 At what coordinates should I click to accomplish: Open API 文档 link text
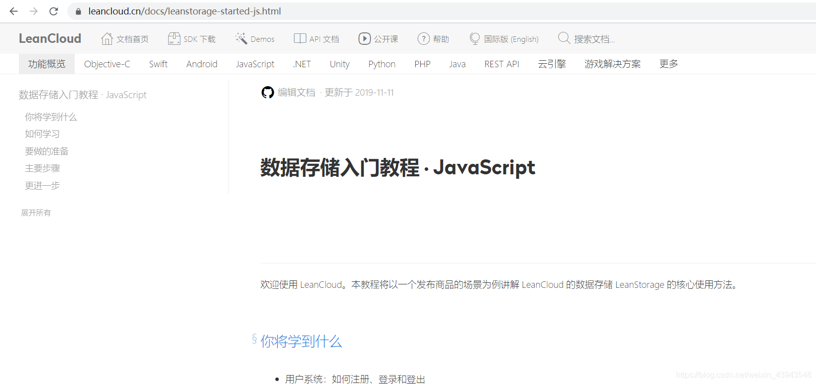[324, 39]
